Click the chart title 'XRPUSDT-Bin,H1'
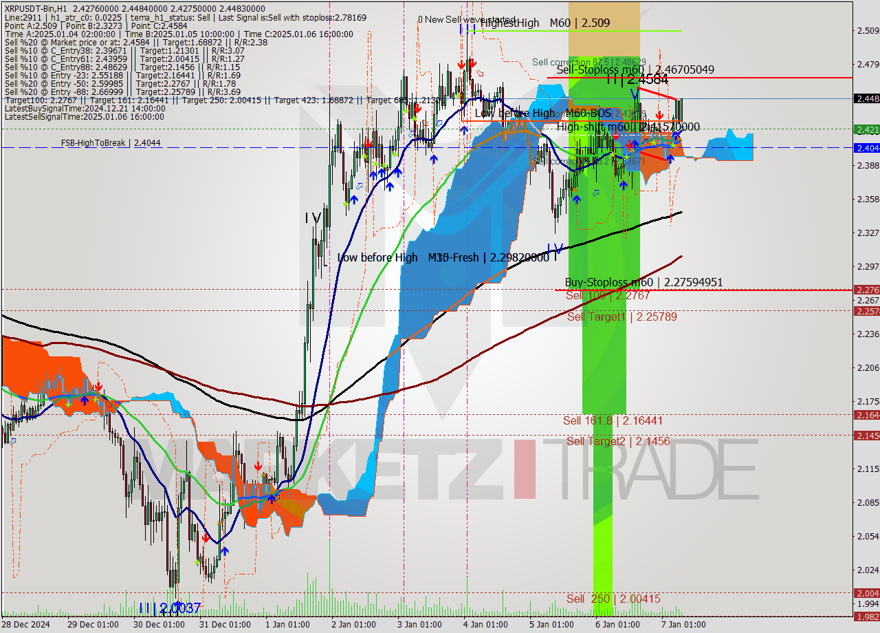 [36, 9]
